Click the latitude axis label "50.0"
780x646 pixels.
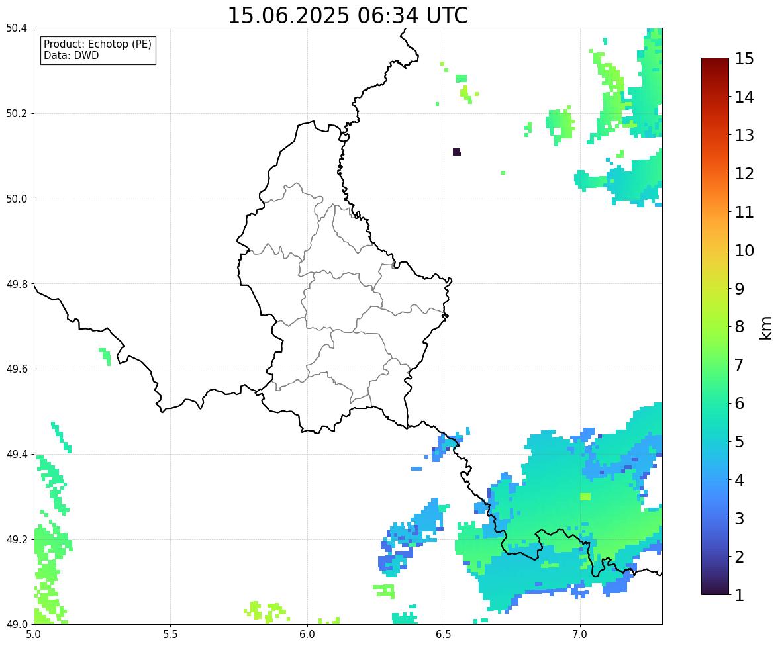17,199
